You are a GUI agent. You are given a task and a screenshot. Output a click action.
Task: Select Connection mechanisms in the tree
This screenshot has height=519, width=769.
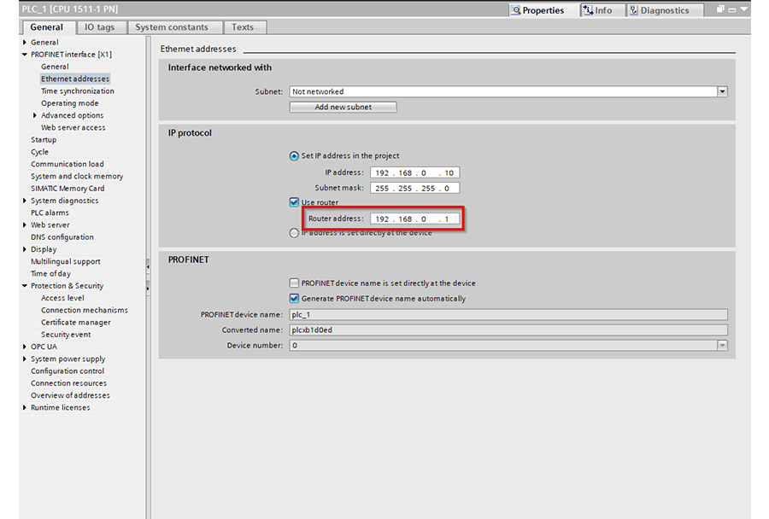tap(85, 310)
